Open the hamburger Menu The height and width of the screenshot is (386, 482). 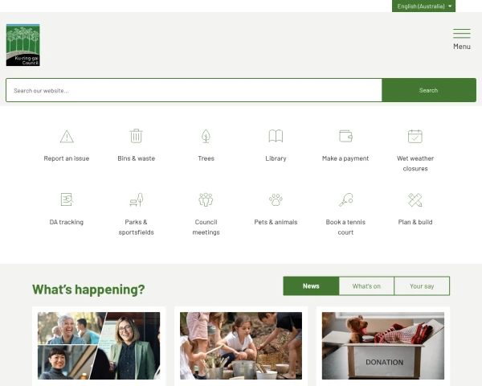click(462, 39)
